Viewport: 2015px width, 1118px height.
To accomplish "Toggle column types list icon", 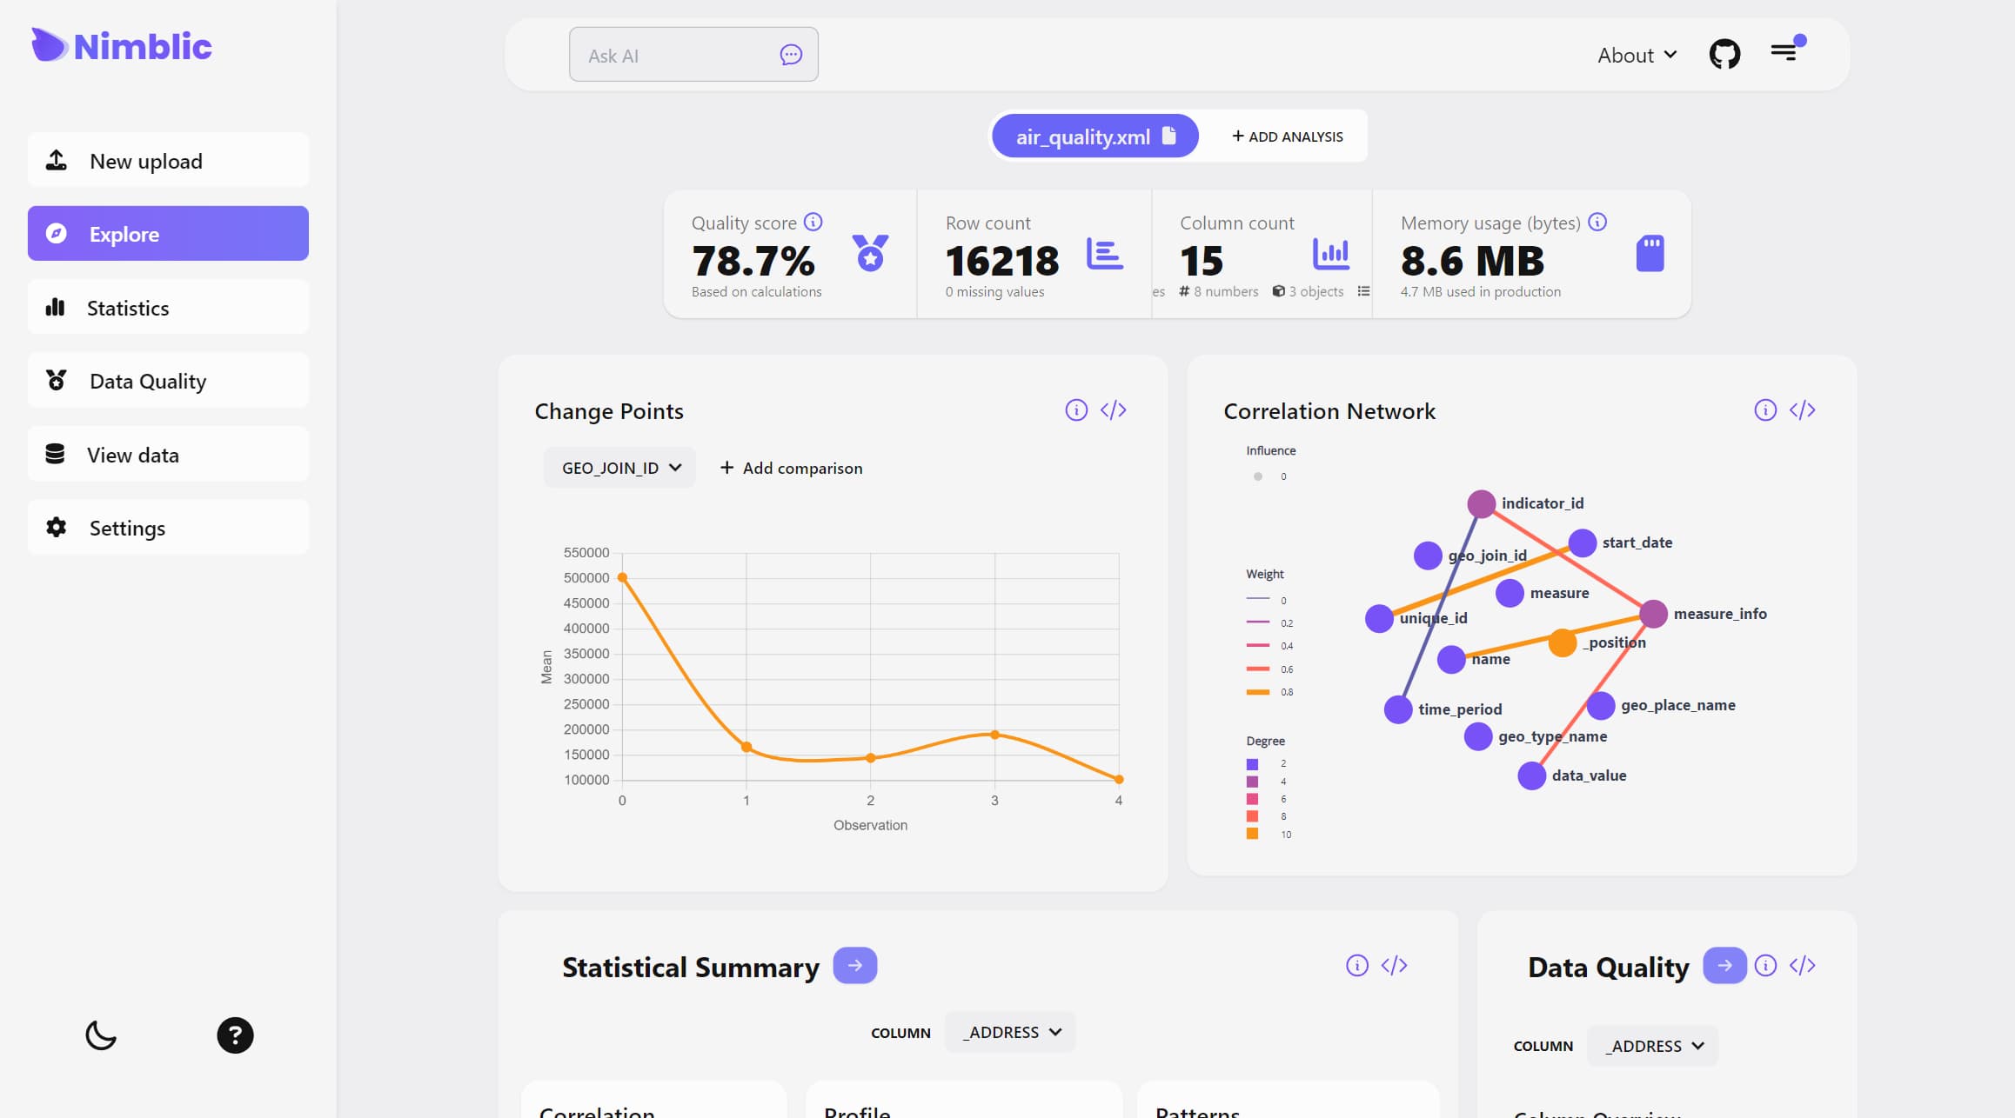I will pos(1363,291).
